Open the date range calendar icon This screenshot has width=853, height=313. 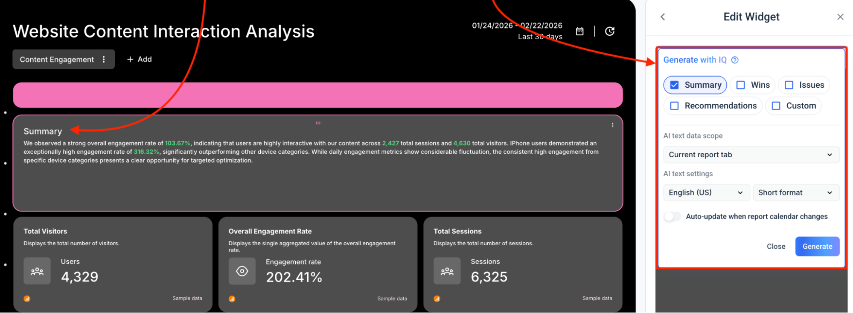click(579, 31)
